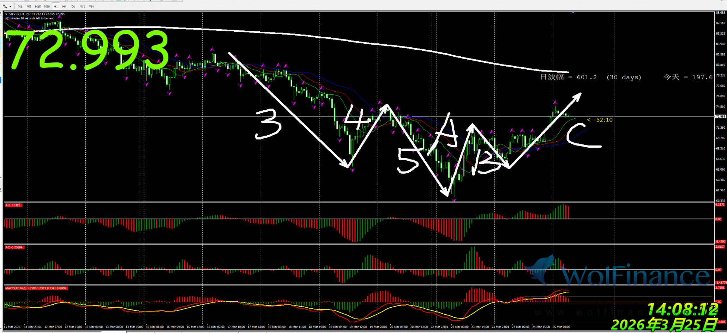Switch chart to M15 timeframe
Screen dimensions: 727x333
[37, 6]
